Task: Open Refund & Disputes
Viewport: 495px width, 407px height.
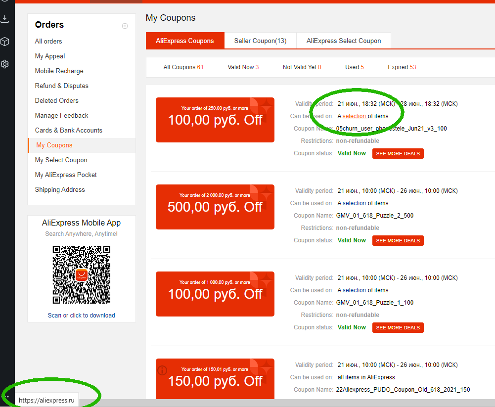Action: click(61, 86)
